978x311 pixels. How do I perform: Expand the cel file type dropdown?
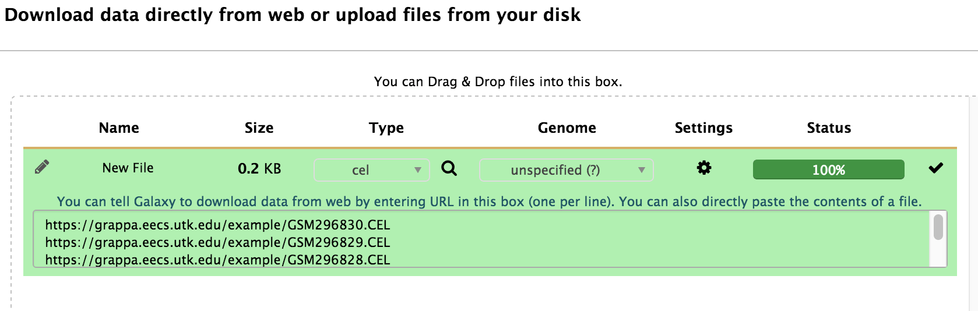tap(372, 170)
